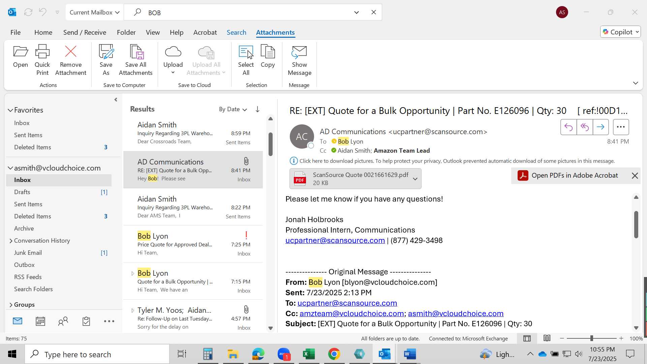Collapse the Favorites section

[10, 110]
